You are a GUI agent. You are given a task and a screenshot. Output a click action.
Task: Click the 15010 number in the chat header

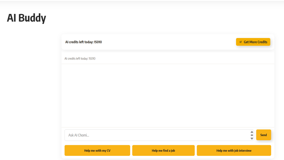92,59
